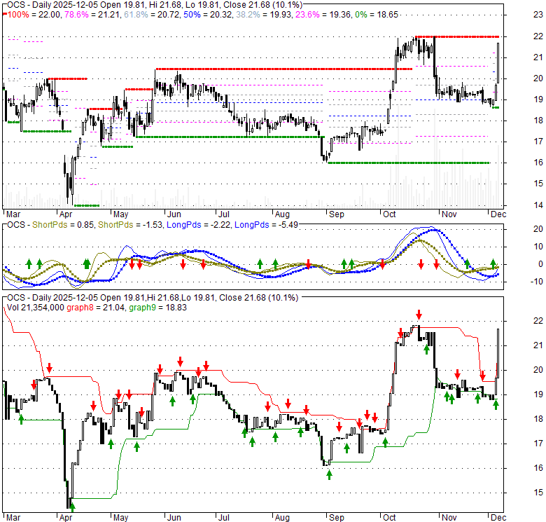The image size is (546, 522).
Task: Click the 'LongPds = -5.49' indicator label
Action: click(267, 225)
